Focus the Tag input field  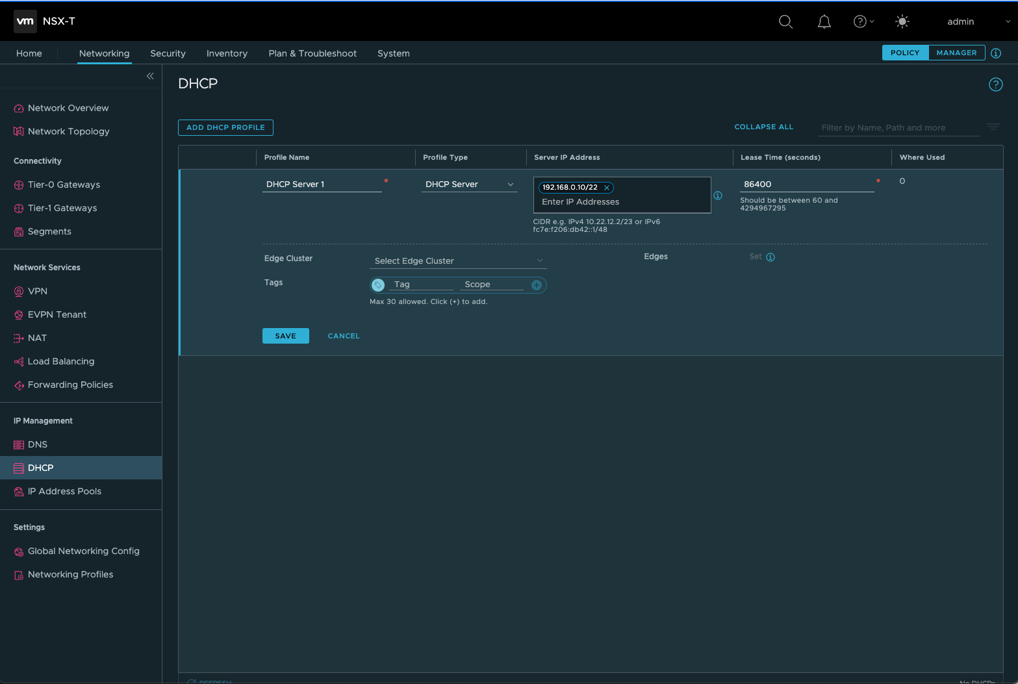pos(421,285)
